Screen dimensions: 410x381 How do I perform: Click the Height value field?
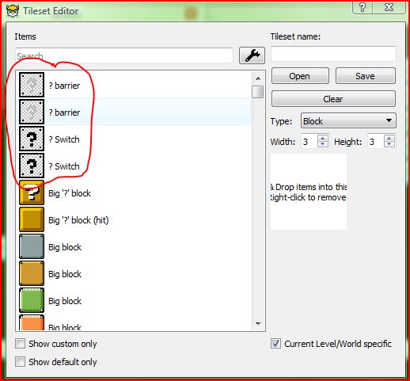pyautogui.click(x=376, y=142)
